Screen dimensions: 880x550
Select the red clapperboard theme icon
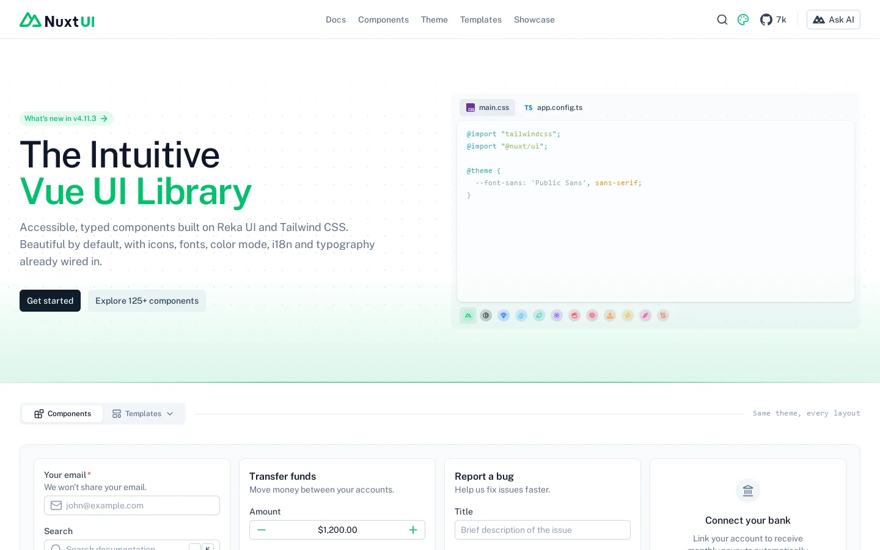pyautogui.click(x=574, y=315)
